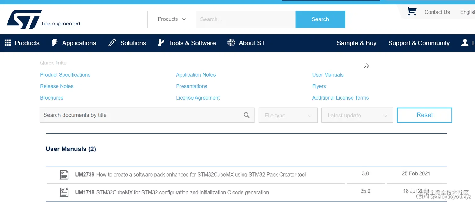The image size is (475, 202).
Task: Focus the top site search field
Action: click(x=246, y=19)
